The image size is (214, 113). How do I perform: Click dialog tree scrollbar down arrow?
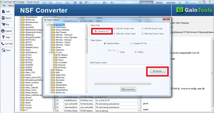(86, 92)
